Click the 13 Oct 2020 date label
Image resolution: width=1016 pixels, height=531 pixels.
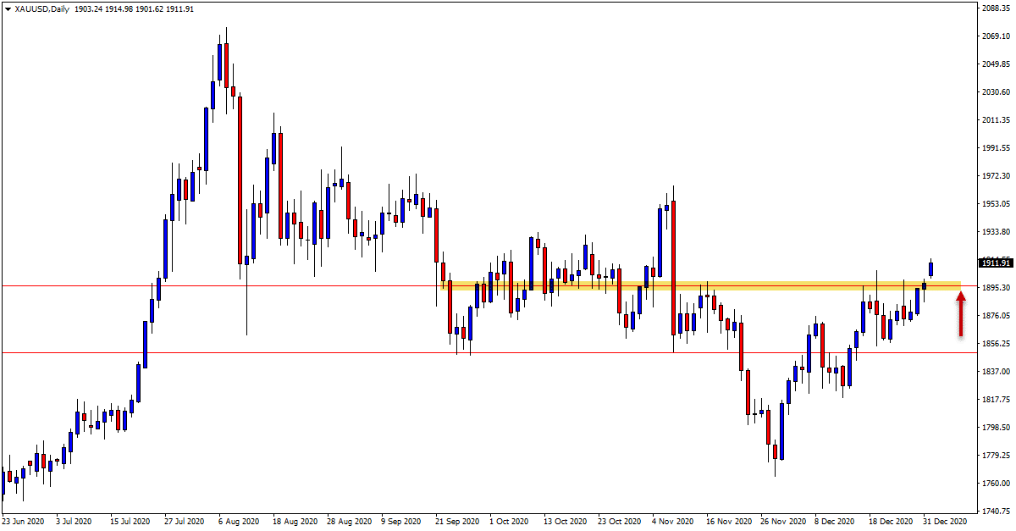pyautogui.click(x=566, y=522)
